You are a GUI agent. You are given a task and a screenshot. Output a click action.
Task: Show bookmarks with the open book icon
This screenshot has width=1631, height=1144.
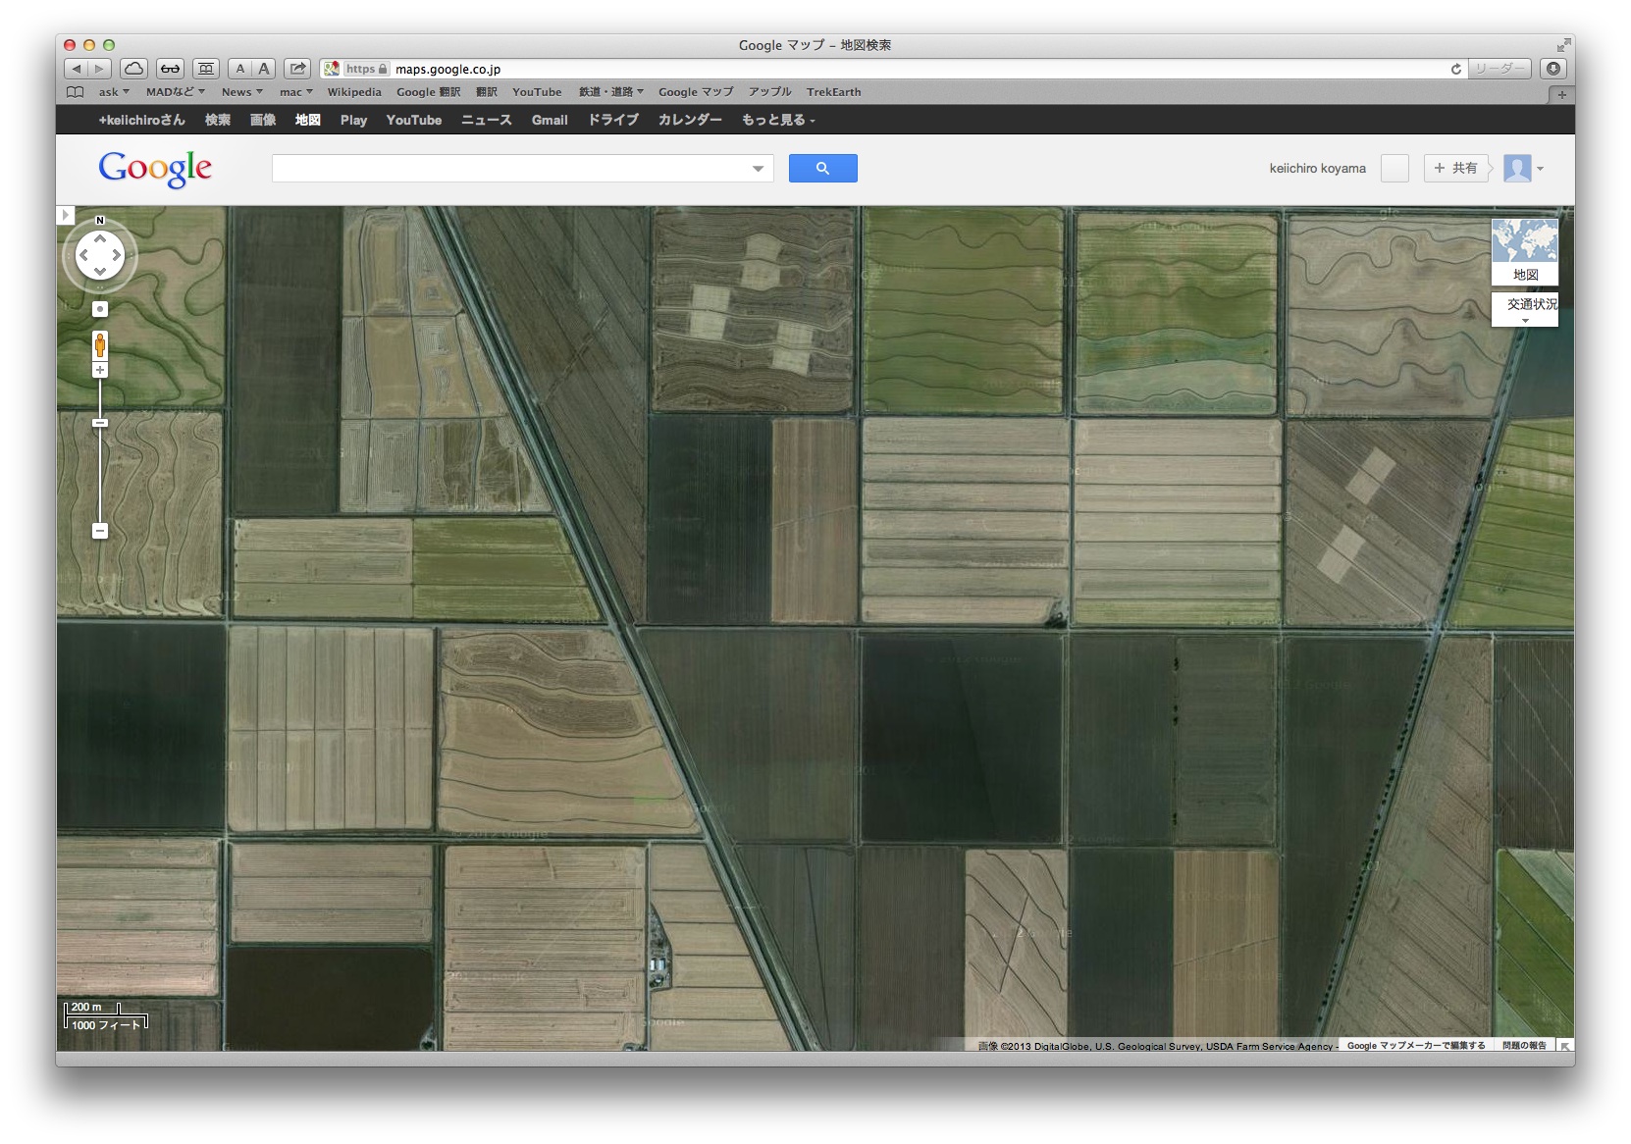point(76,92)
